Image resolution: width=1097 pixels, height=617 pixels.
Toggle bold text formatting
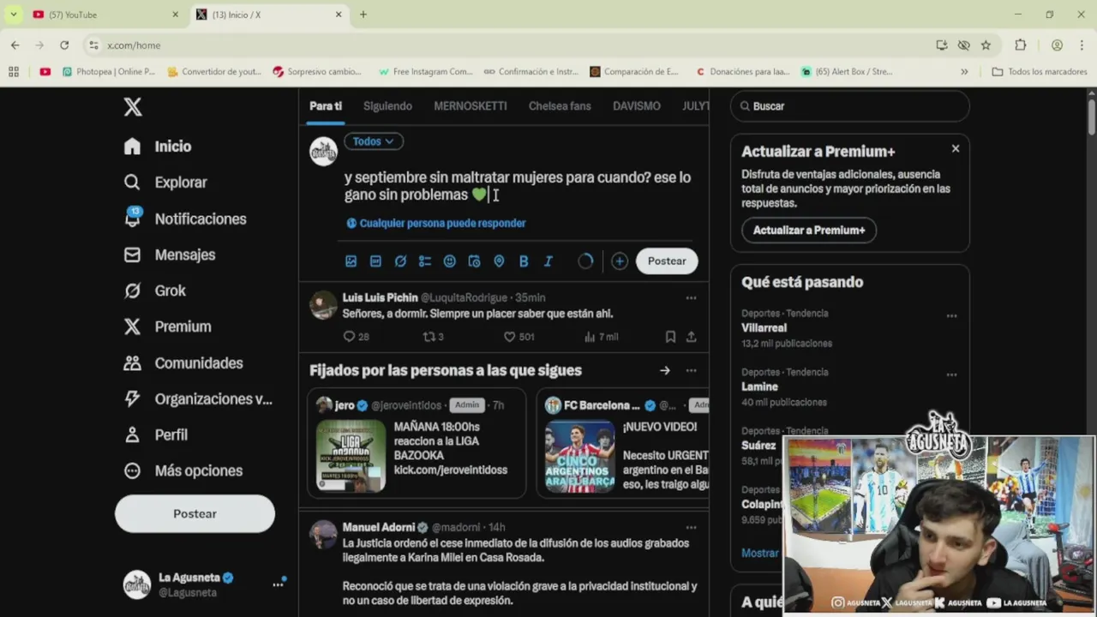tap(524, 261)
